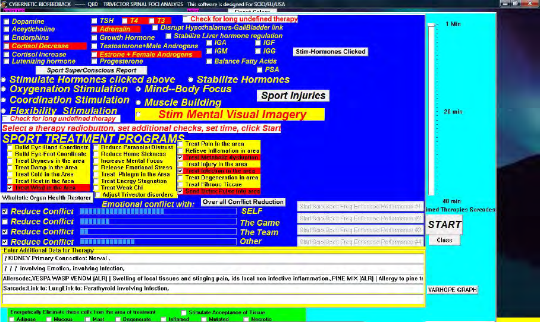Click the The Team conflict bar
Image resolution: width=540 pixels, height=322 pixels.
[x=158, y=232]
